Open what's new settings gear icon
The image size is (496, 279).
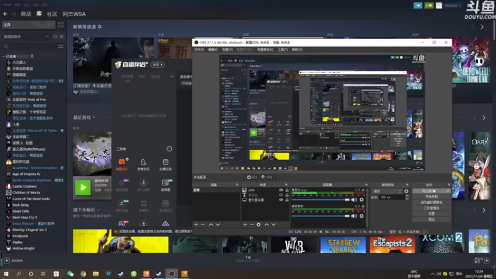[x=100, y=27]
